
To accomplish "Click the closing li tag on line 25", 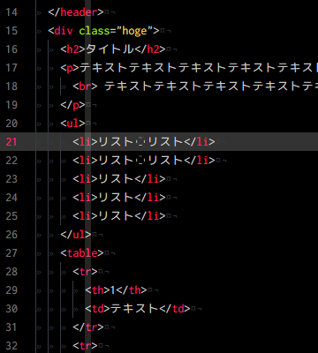I will coord(150,216).
